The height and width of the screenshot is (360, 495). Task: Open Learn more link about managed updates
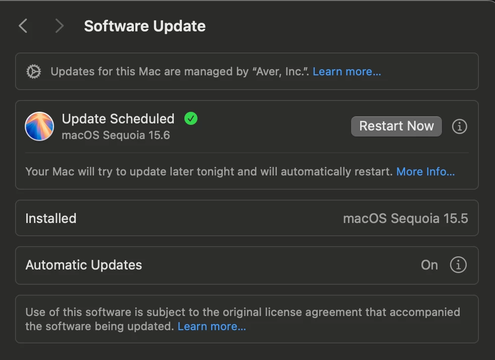click(346, 71)
